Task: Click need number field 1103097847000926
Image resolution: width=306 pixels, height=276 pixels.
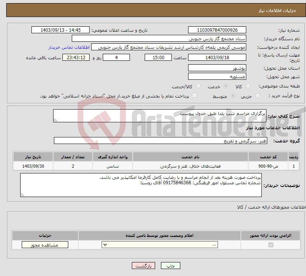Action: tap(217, 30)
